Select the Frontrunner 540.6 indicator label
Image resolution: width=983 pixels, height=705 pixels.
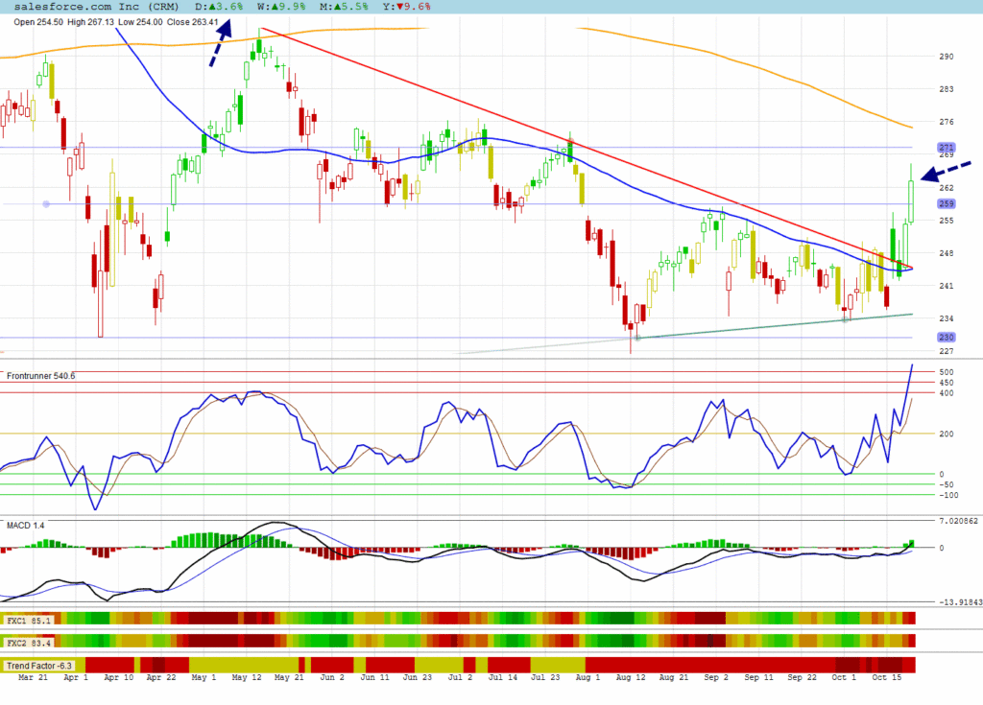[x=40, y=376]
